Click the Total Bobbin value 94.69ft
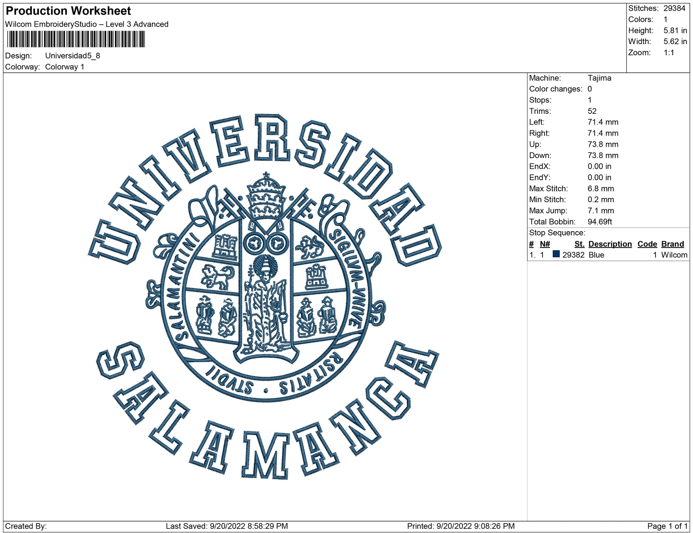Screen dimensions: 693x533 (x=599, y=222)
